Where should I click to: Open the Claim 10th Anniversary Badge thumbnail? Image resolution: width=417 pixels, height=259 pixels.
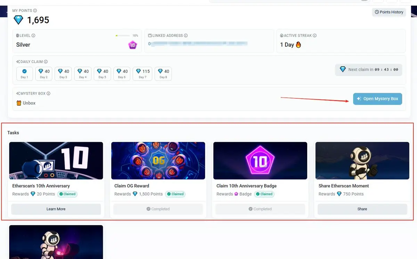(x=260, y=161)
